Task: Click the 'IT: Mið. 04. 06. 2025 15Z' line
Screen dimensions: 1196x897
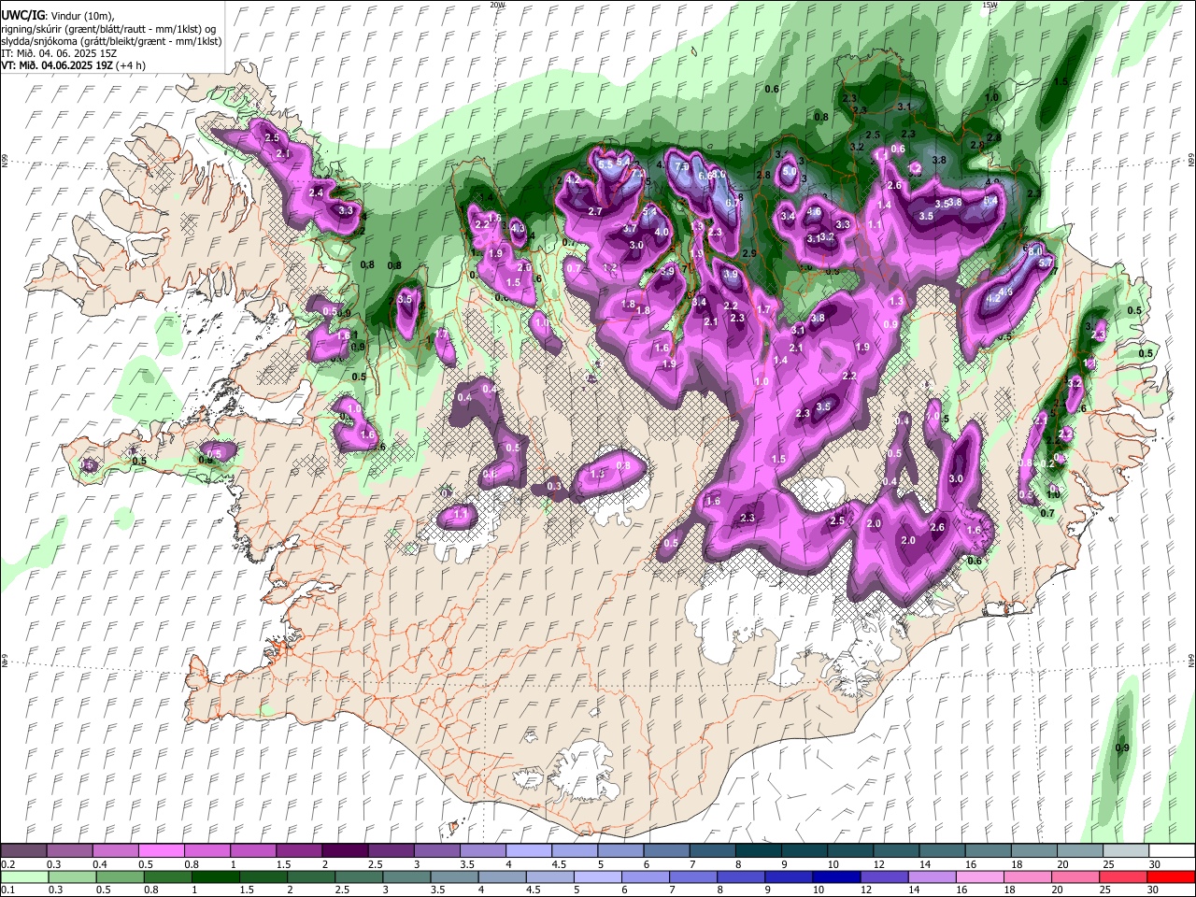Action: pyautogui.click(x=60, y=54)
